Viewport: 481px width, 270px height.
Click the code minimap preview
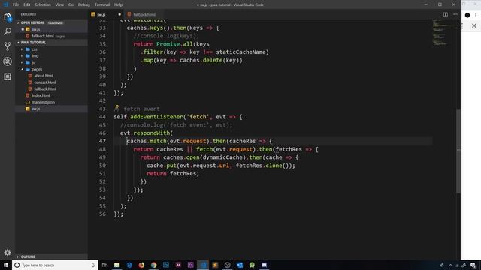pyautogui.click(x=443, y=32)
